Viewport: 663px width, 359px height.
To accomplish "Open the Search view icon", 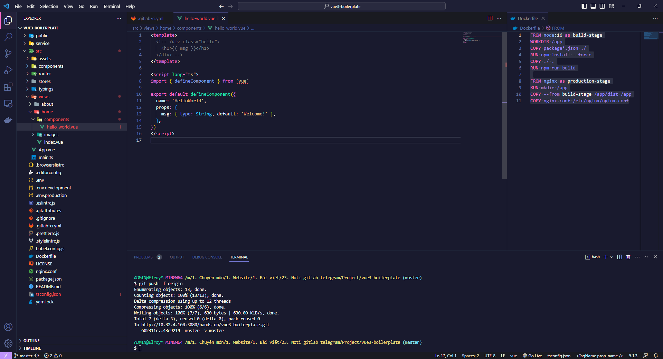I will coord(8,37).
